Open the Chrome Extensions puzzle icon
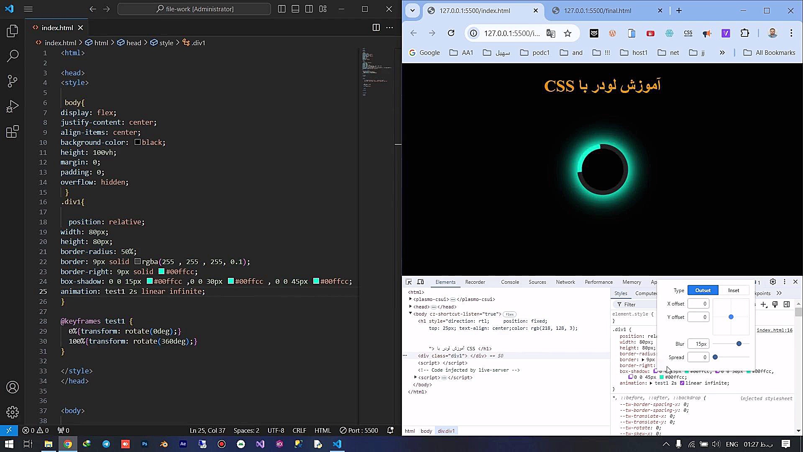This screenshot has height=452, width=803. coord(745,33)
